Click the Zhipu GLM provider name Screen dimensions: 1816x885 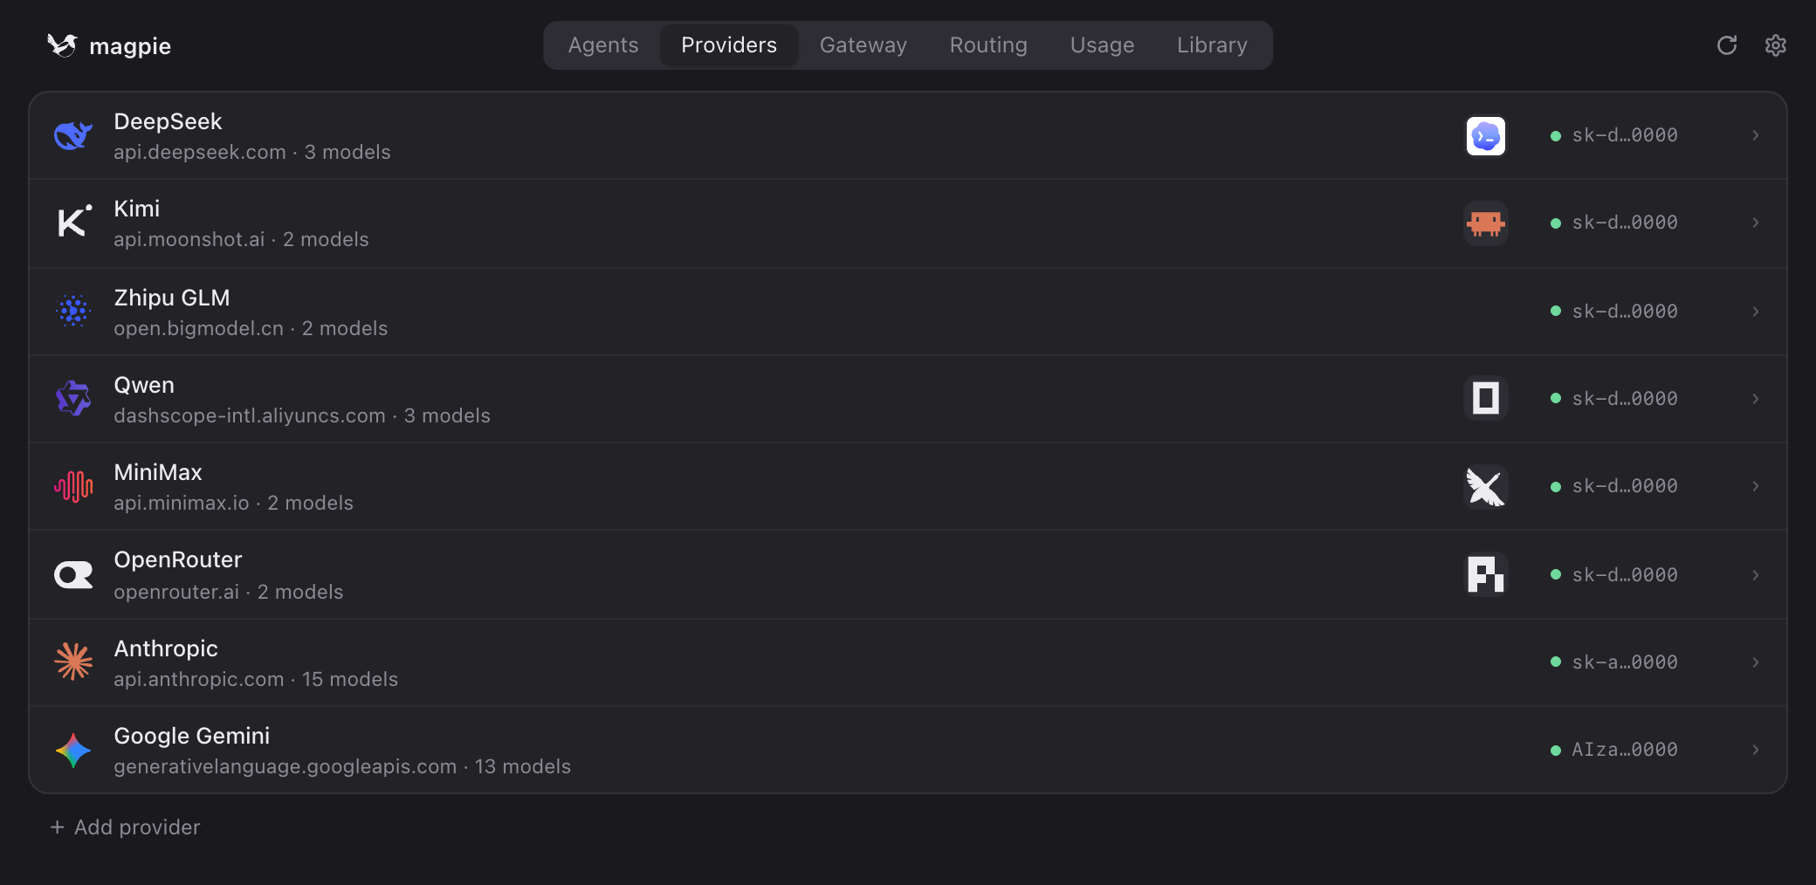pos(172,298)
